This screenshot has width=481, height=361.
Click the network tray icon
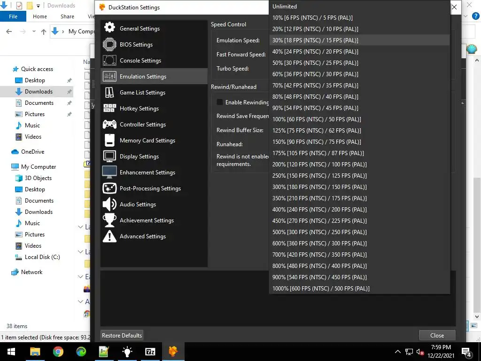coord(409,352)
